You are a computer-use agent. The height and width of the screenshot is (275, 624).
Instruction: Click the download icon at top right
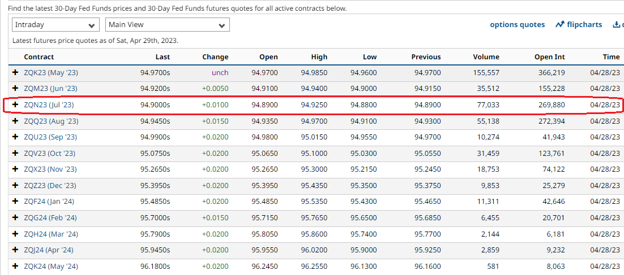pos(616,24)
